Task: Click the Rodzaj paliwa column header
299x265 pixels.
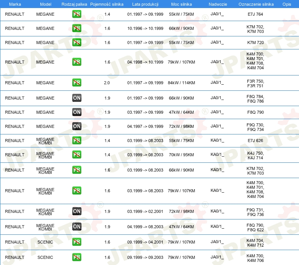Action: click(74, 4)
